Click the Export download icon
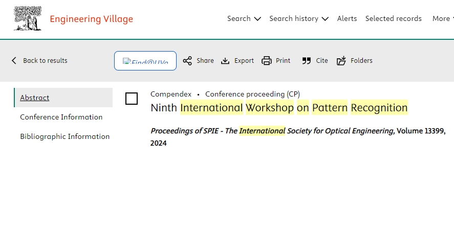The image size is (454, 237). click(225, 61)
